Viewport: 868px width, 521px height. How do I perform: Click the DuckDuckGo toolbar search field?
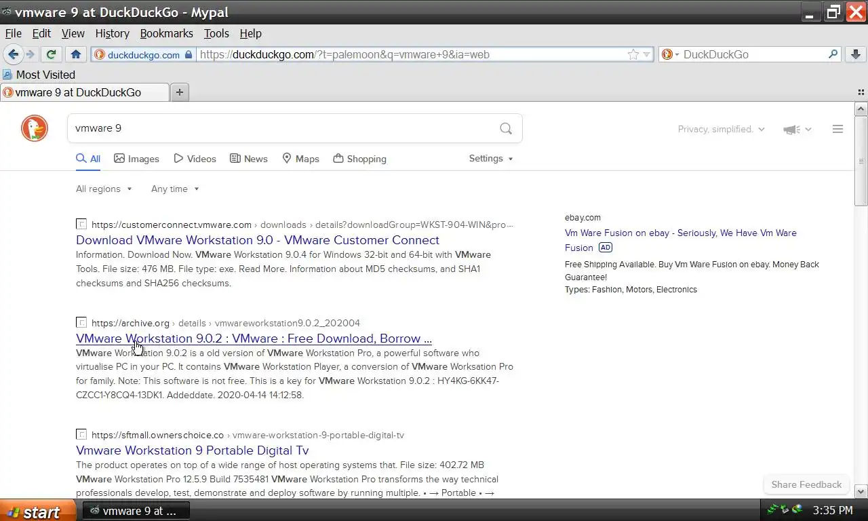click(754, 54)
